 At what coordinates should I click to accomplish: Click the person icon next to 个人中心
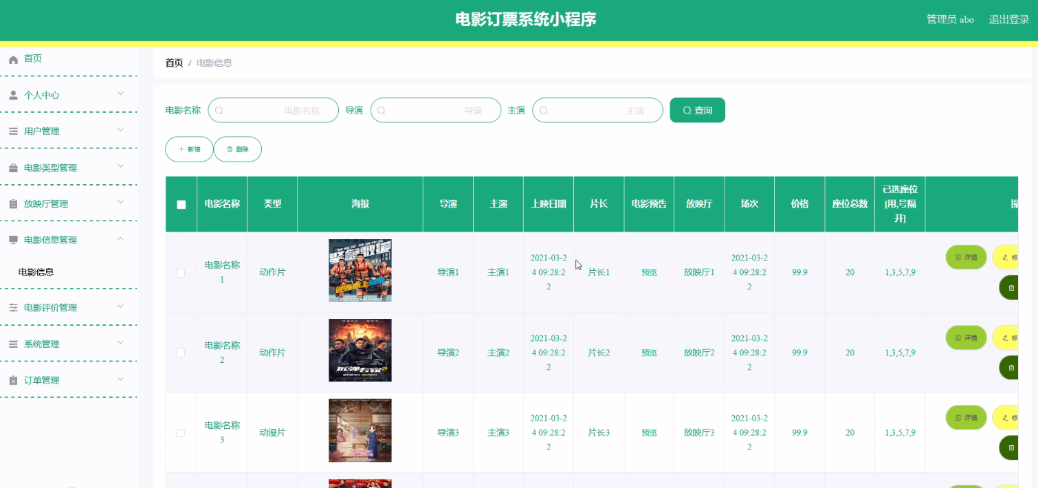point(12,94)
